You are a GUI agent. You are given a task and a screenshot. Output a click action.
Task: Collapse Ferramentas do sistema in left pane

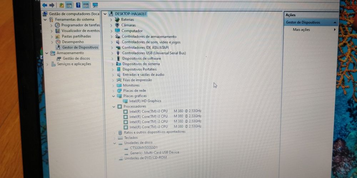(45, 20)
